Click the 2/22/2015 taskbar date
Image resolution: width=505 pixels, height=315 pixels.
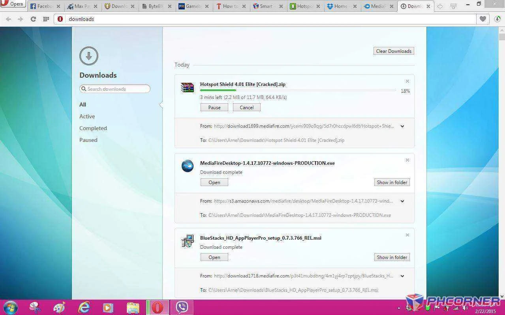(x=485, y=311)
